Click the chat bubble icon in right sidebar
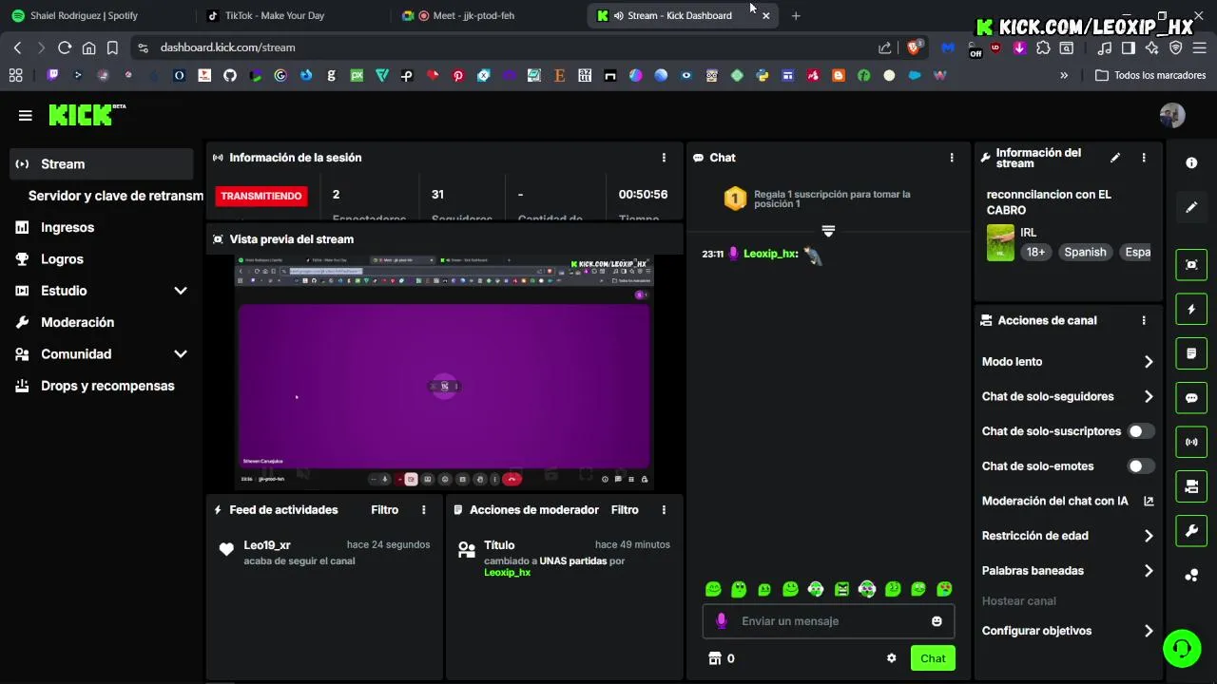This screenshot has height=684, width=1217. (x=1191, y=398)
